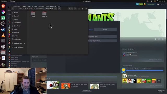Click Browse in the Steam properties dialog
This screenshot has width=167, height=94.
(x=105, y=30)
